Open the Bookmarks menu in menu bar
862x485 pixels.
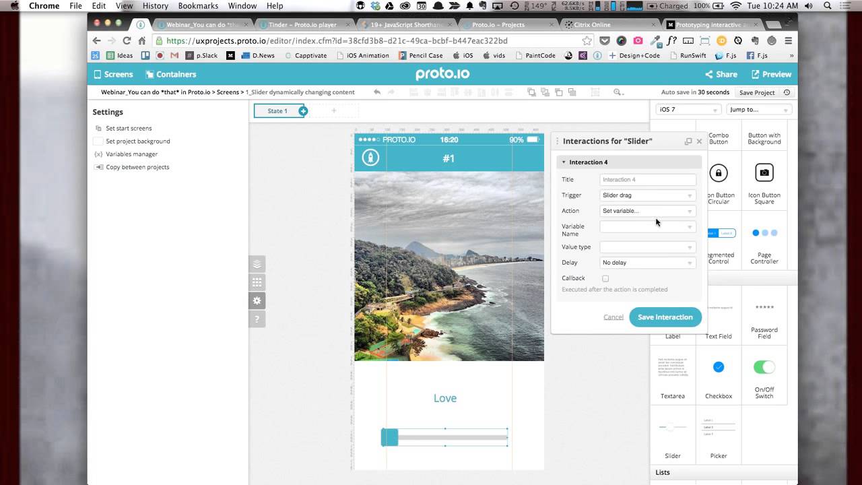coord(198,6)
